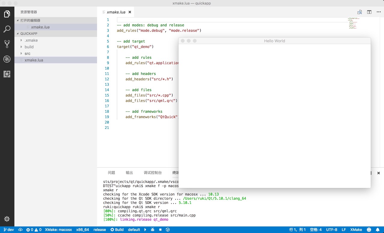Open the Source Control view icon

coord(7,44)
